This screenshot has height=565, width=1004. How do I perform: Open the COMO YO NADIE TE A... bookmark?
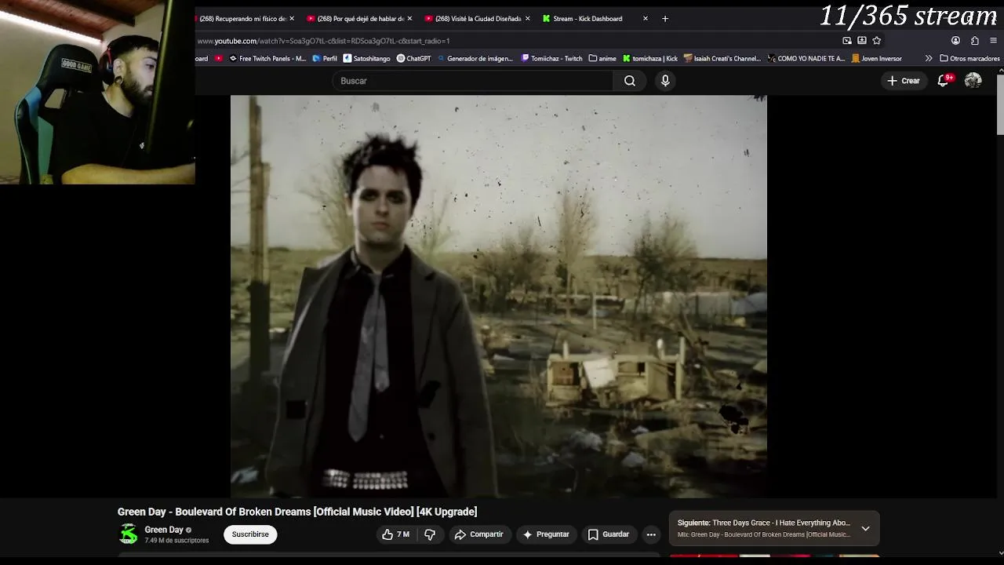point(806,58)
